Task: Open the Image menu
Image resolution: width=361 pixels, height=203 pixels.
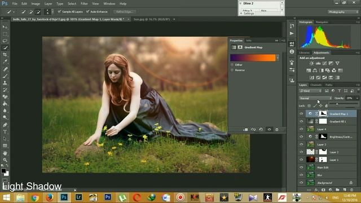Action: [36, 4]
